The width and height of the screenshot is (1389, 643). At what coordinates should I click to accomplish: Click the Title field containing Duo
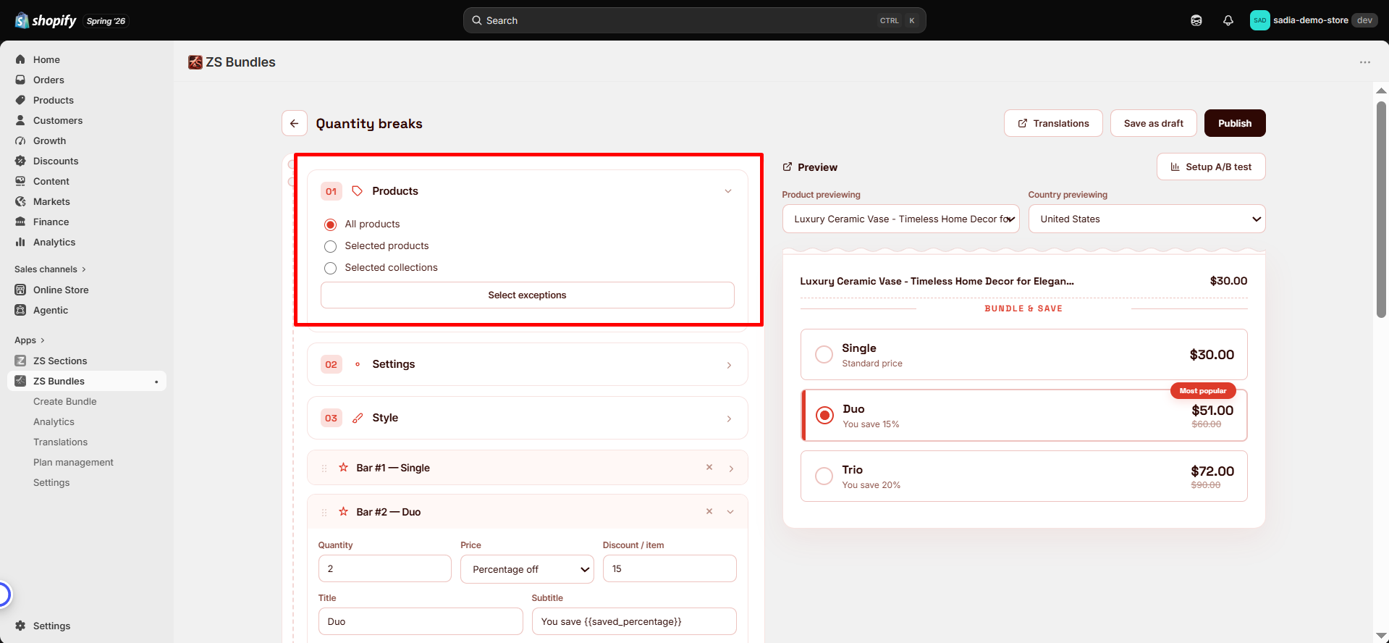pyautogui.click(x=421, y=621)
